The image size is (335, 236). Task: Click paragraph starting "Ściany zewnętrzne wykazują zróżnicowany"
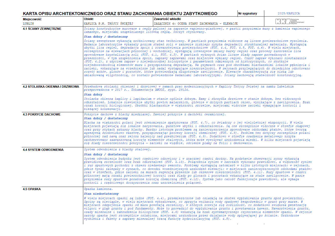pyautogui.click(x=197, y=58)
